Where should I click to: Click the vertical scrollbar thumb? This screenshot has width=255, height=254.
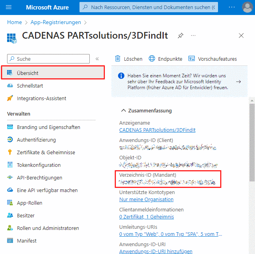(x=252, y=142)
